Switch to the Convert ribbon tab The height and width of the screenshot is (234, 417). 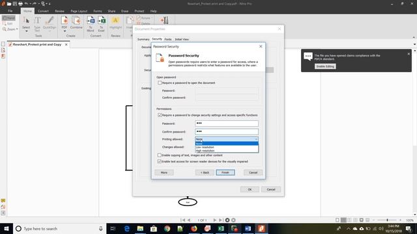43,11
